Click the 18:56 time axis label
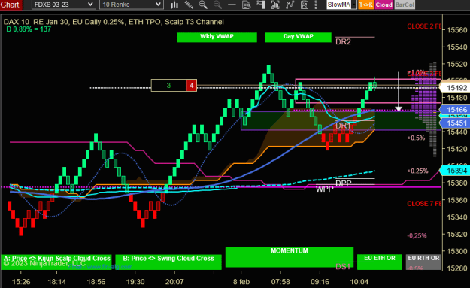Viewport: 470px width, 288px height. [96, 282]
